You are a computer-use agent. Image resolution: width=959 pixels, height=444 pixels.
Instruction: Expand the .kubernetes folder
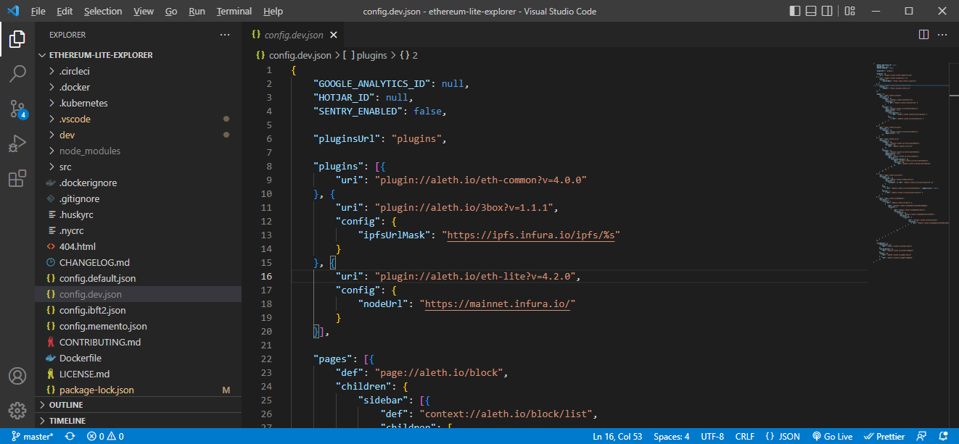pos(138,103)
